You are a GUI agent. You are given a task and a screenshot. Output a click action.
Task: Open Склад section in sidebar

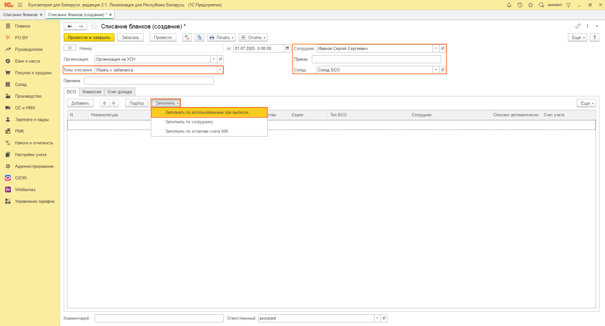[21, 84]
